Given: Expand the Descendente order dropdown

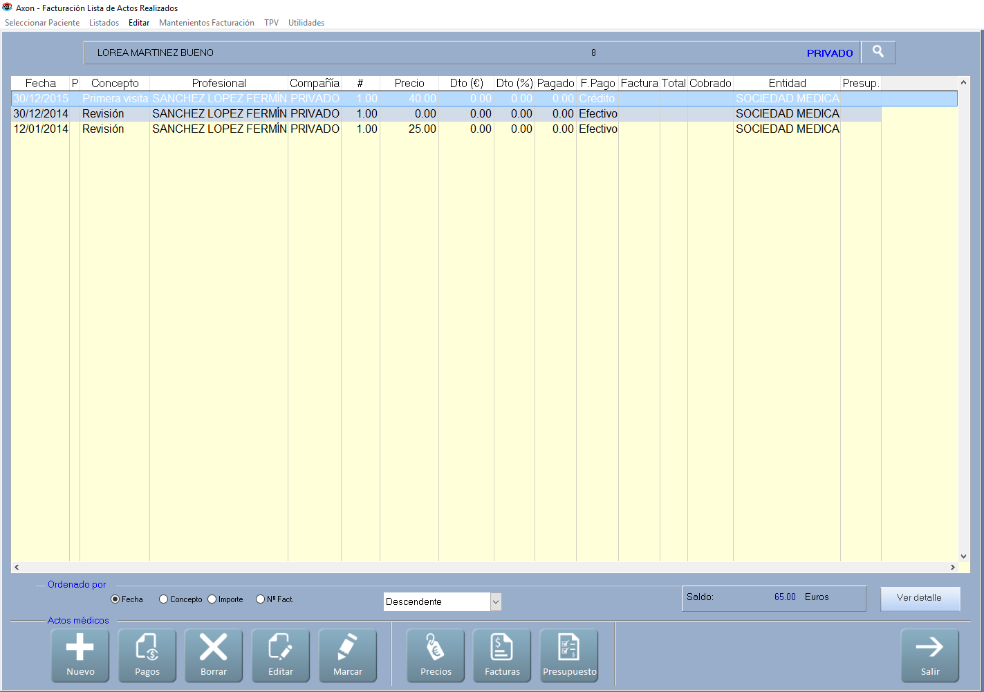Looking at the screenshot, I should click(x=495, y=602).
